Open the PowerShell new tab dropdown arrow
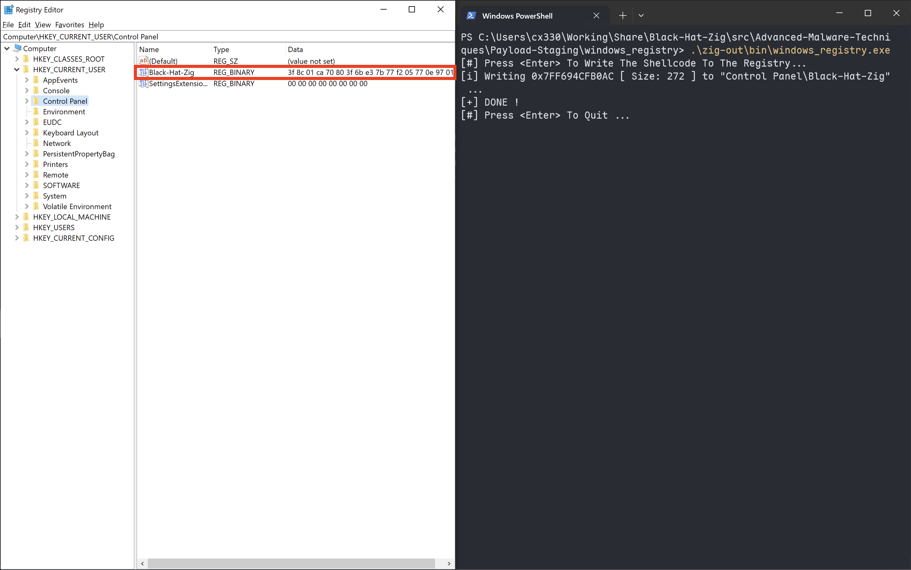The width and height of the screenshot is (911, 570). (x=641, y=16)
